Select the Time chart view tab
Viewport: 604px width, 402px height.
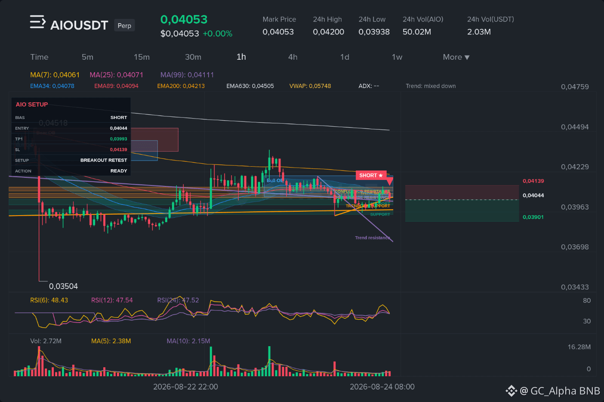pos(39,57)
